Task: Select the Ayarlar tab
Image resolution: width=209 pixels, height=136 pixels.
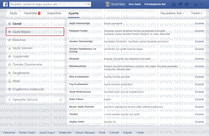Action: [x=73, y=13]
